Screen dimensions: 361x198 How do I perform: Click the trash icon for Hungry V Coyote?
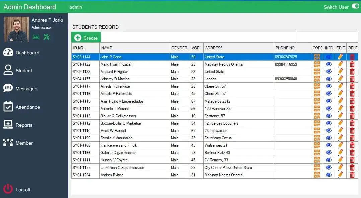pos(352,160)
